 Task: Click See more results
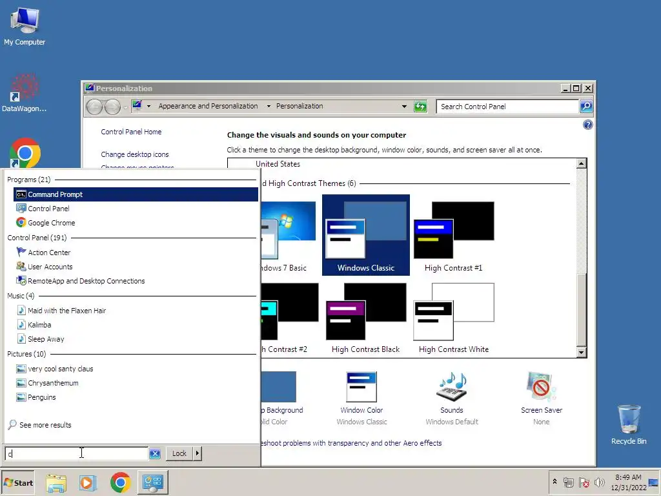[45, 425]
